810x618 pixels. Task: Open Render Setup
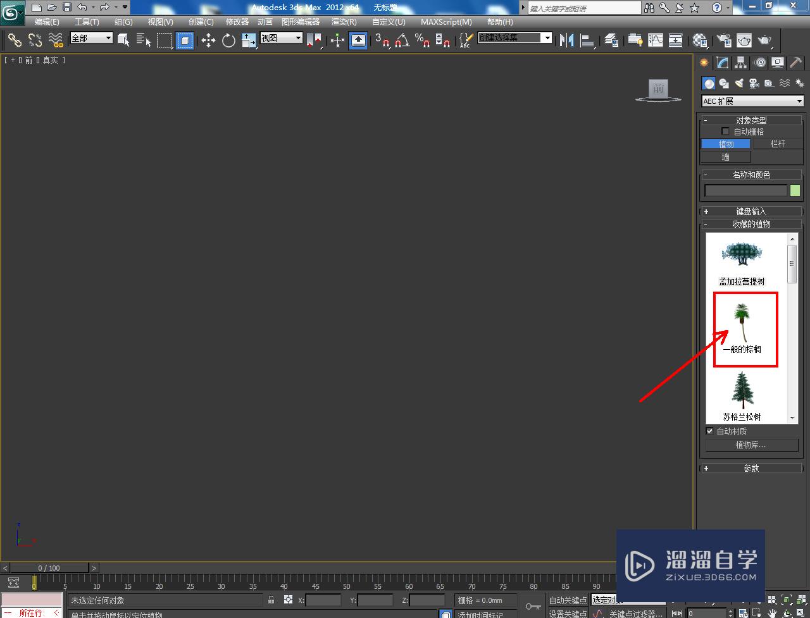[723, 40]
